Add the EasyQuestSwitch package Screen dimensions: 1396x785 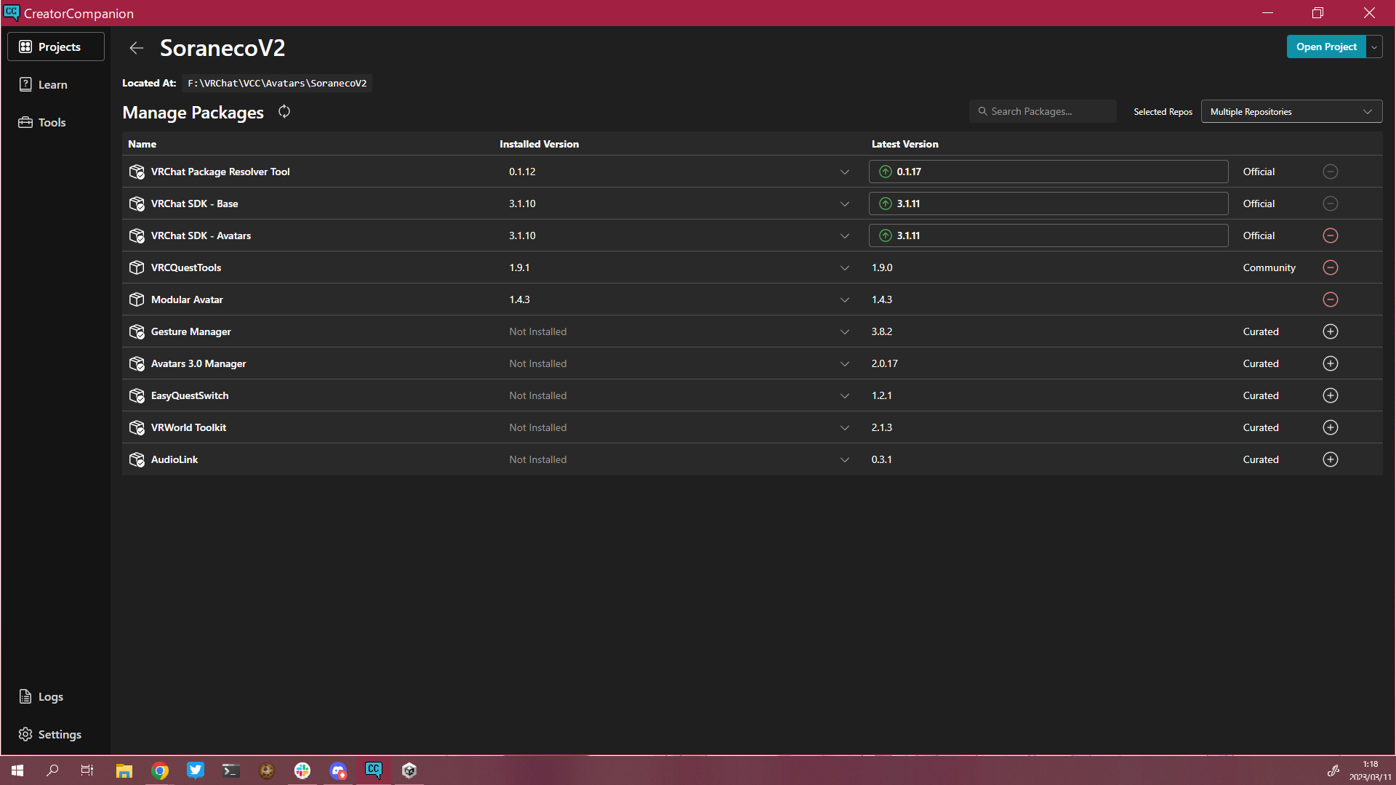pyautogui.click(x=1330, y=395)
